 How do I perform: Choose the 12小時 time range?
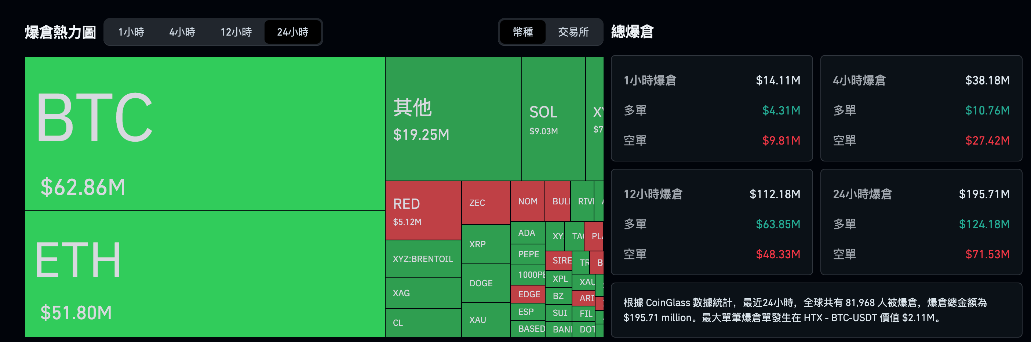pos(236,32)
